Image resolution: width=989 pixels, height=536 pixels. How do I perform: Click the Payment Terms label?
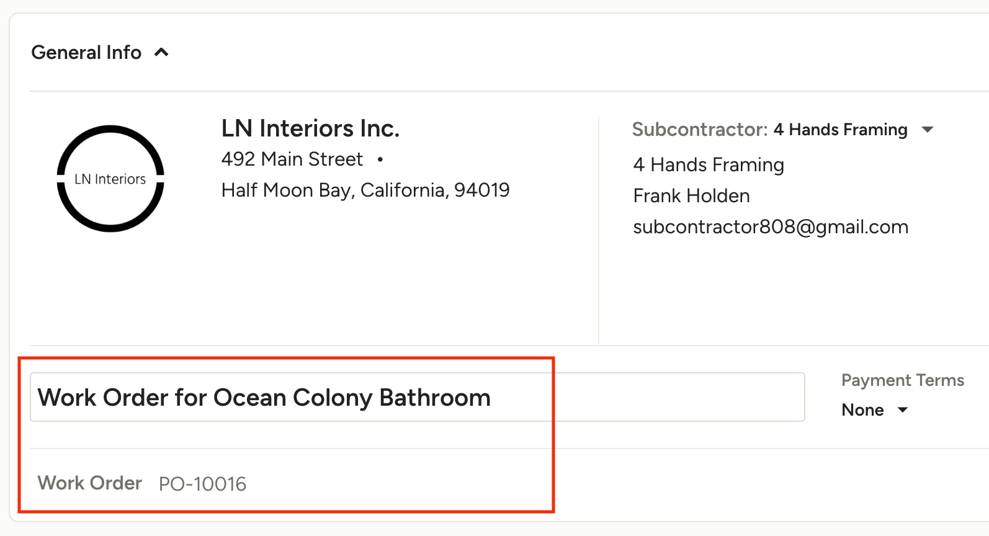point(902,380)
